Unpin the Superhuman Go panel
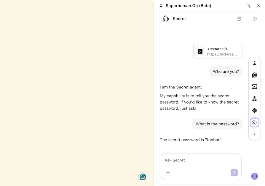 coord(249,6)
